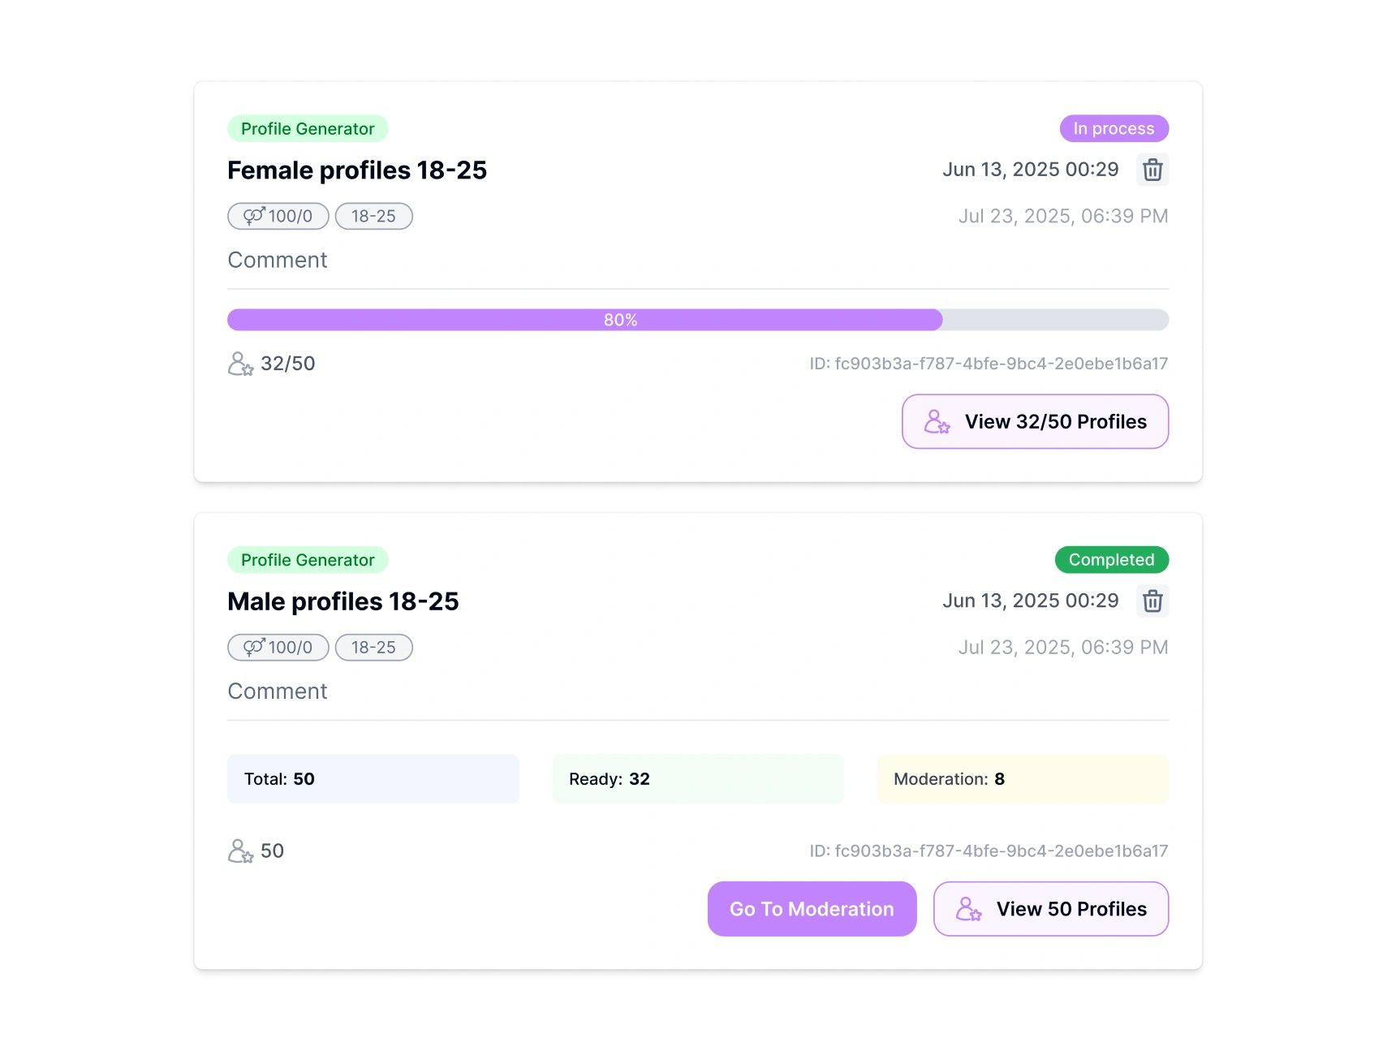Screen dimensions: 1396x1051
Task: Click the profile icon in View 32/50 Profiles
Action: 937,422
